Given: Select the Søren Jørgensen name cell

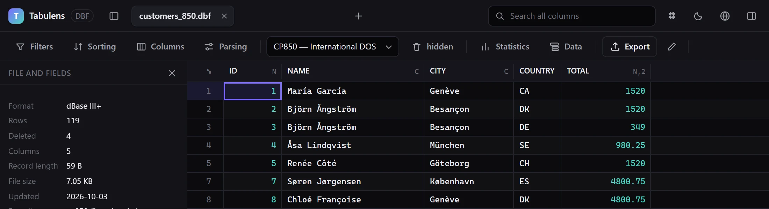Looking at the screenshot, I should 353,181.
